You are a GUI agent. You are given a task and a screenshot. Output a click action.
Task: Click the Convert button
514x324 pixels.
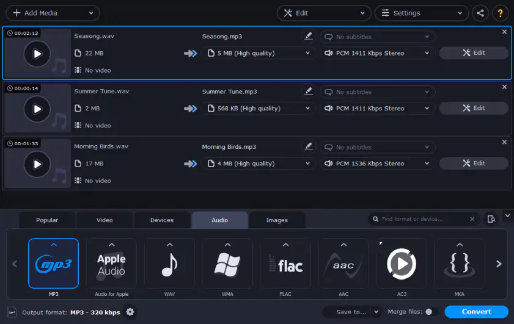tap(476, 312)
